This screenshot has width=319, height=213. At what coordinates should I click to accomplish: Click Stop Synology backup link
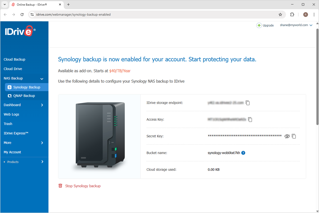83,186
